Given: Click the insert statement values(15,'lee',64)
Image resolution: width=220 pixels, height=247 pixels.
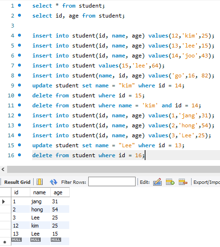Looking at the screenshot, I should pos(99,66).
